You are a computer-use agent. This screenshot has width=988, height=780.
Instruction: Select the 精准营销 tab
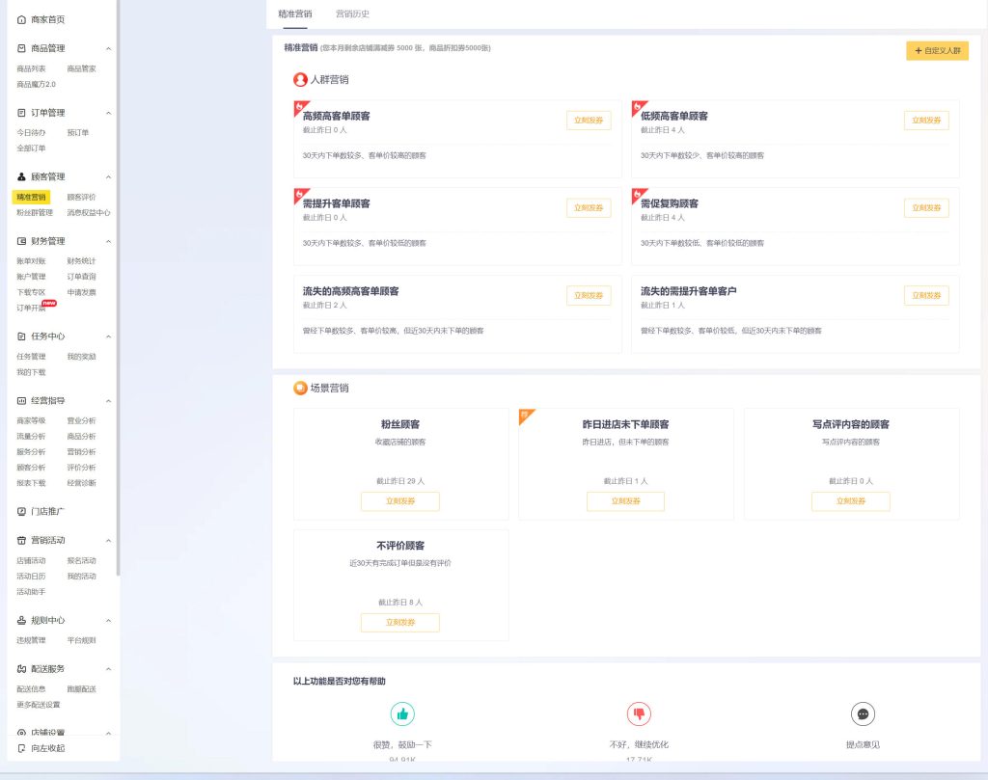[x=294, y=13]
